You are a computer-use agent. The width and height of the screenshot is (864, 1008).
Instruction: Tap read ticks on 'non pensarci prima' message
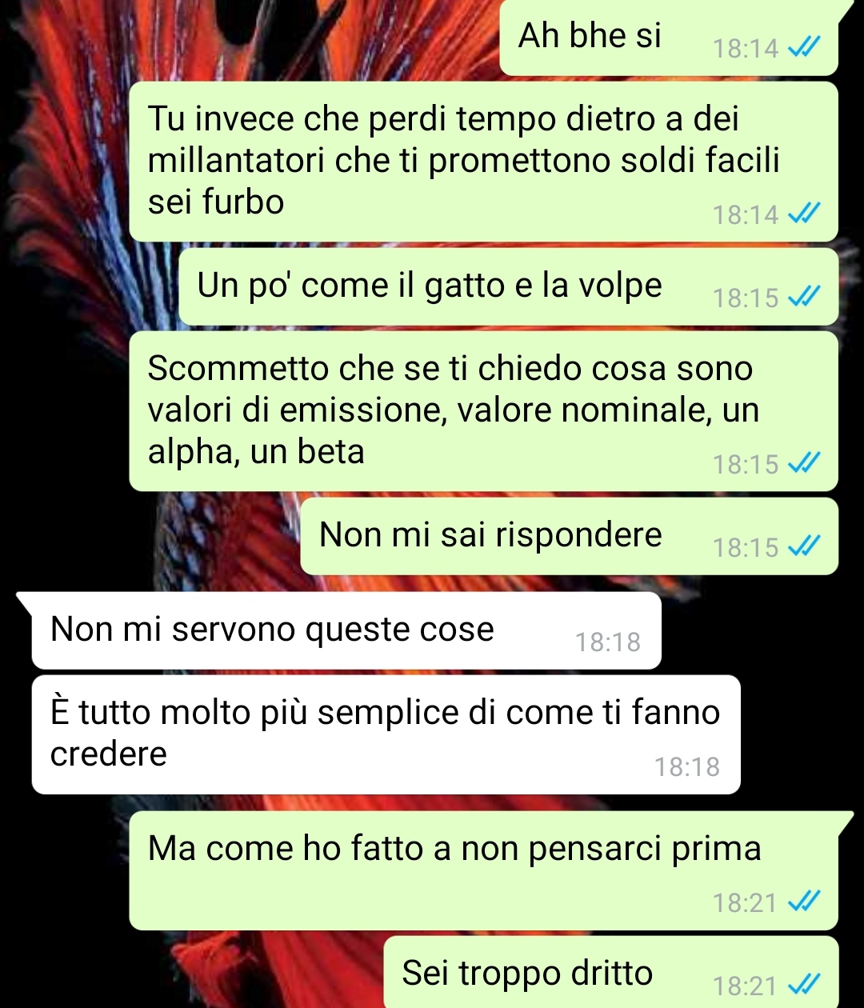point(803,903)
